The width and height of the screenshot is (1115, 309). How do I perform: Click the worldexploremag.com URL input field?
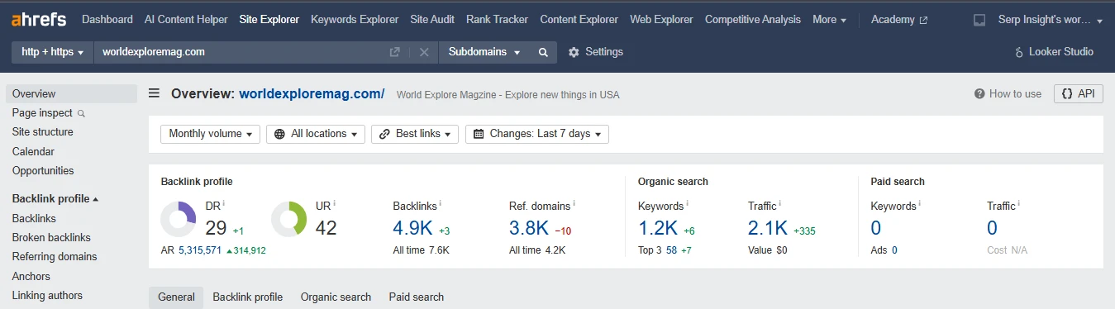click(240, 52)
